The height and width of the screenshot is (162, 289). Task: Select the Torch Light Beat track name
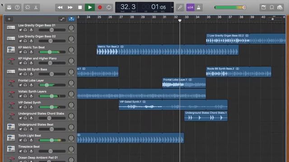(x=29, y=135)
